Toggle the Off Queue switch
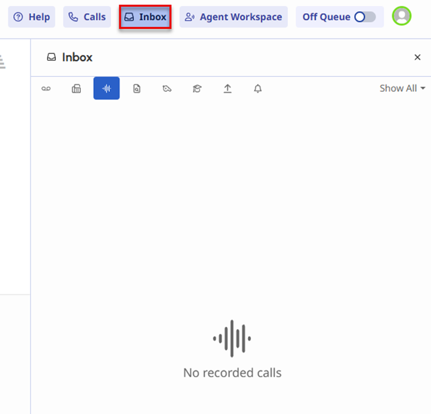431x414 pixels. (365, 17)
